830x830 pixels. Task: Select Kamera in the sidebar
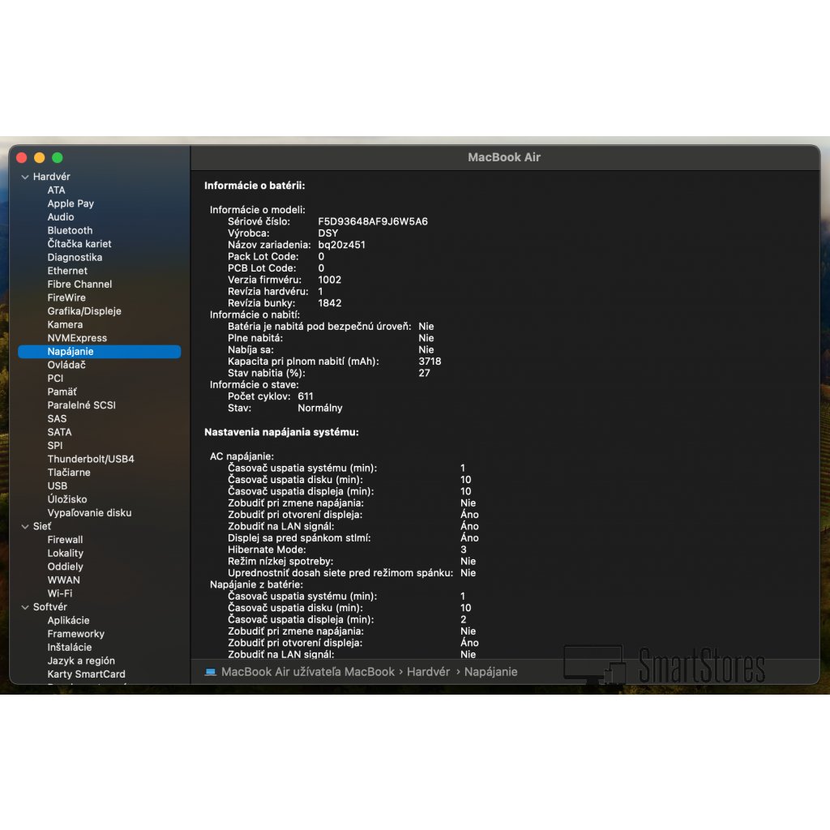[x=65, y=324]
